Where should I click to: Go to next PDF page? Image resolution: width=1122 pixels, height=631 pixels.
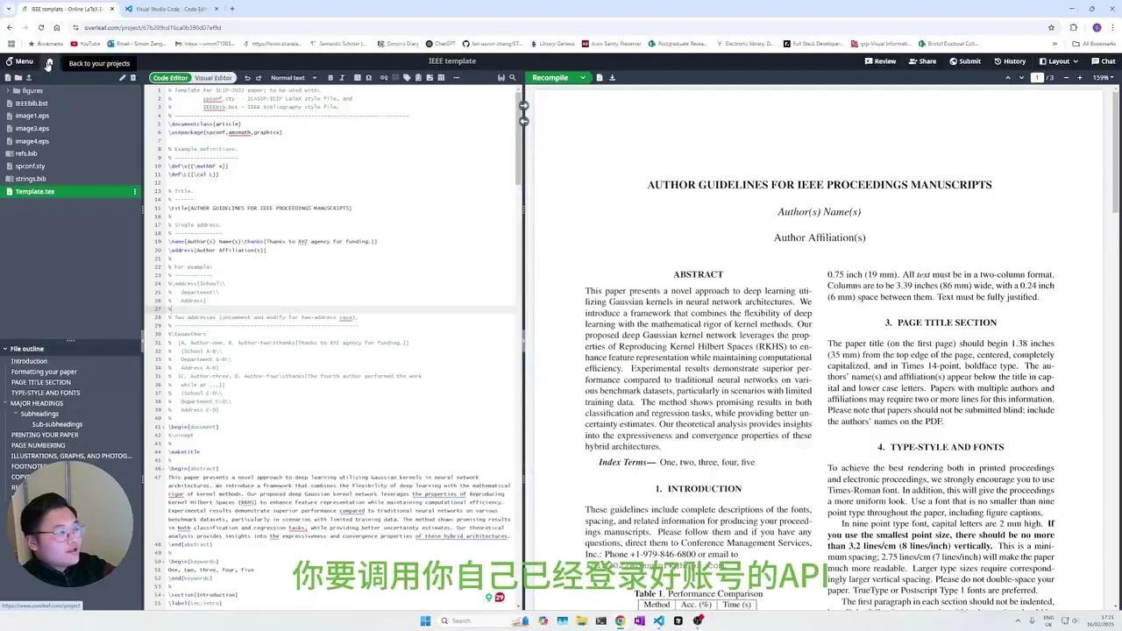(1021, 78)
